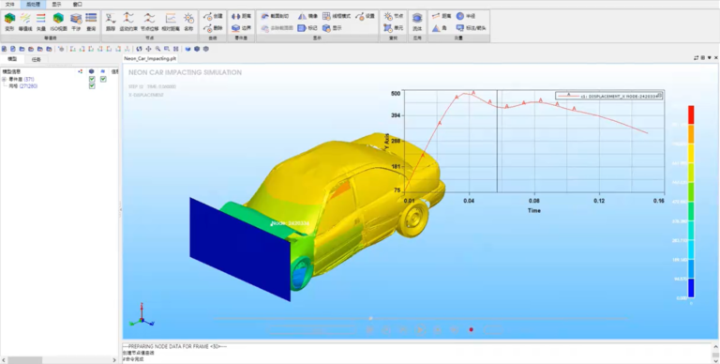The height and width of the screenshot is (364, 720).
Task: Click the right scroll arrow of model panel
Action: [x=114, y=360]
